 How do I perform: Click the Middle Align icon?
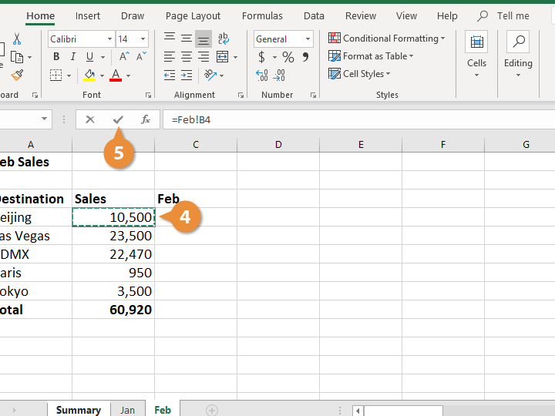[187, 39]
